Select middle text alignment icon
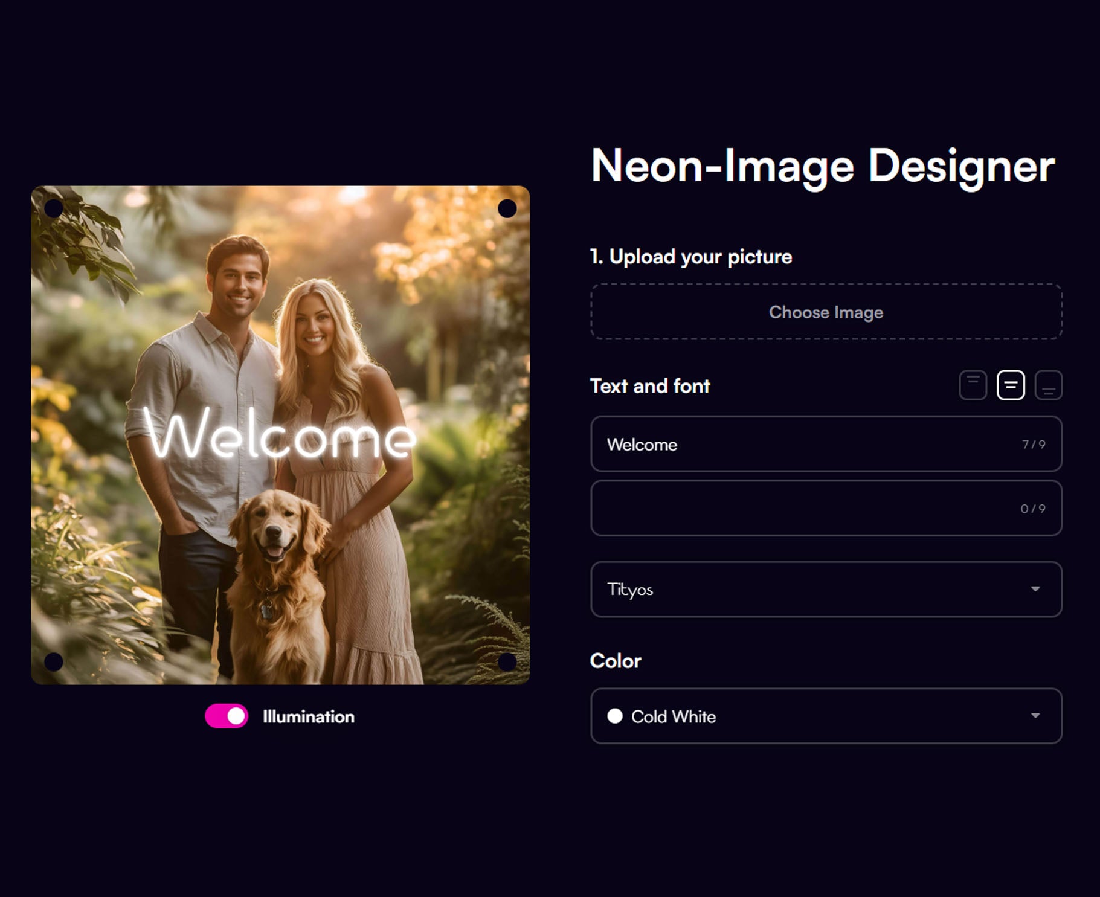Image resolution: width=1100 pixels, height=897 pixels. click(1011, 385)
